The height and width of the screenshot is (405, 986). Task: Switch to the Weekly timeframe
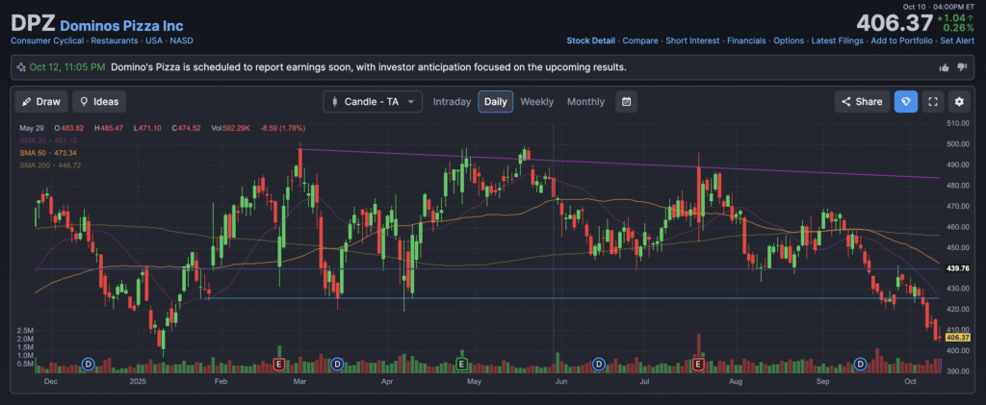click(536, 101)
